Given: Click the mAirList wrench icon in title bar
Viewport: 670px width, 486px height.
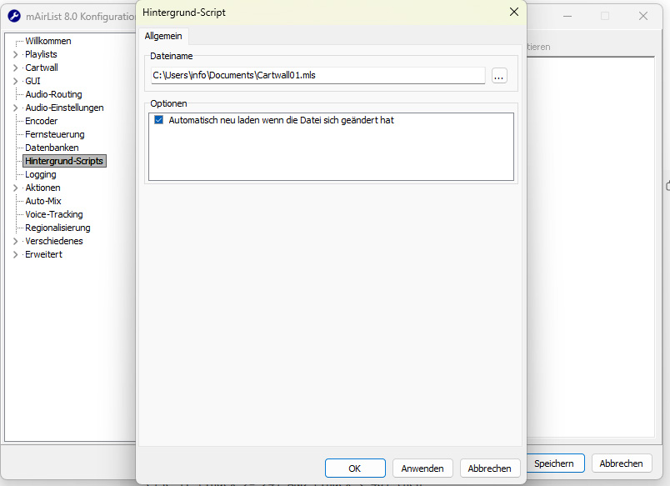Looking at the screenshot, I should [14, 16].
